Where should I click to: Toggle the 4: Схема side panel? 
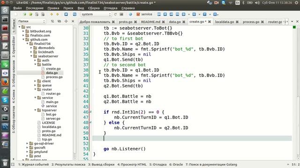pos(14,97)
